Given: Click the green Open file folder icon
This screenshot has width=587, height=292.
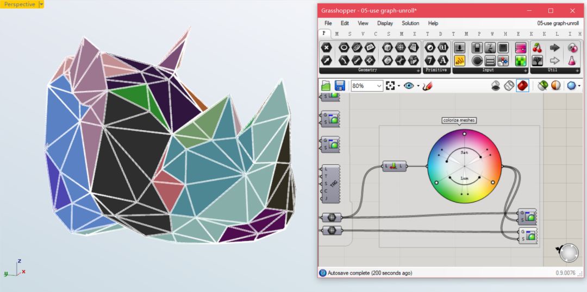Looking at the screenshot, I should (x=326, y=86).
